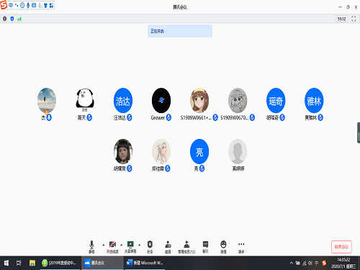Expand the video options arrow
This screenshot has height=270, width=360.
point(122,245)
